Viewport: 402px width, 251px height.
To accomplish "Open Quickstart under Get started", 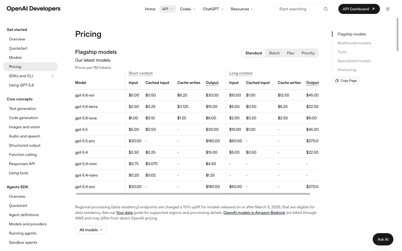I will [x=30, y=48].
